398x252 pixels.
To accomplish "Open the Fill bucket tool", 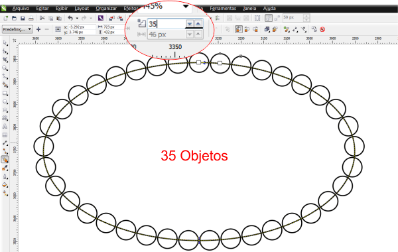I will (5, 185).
